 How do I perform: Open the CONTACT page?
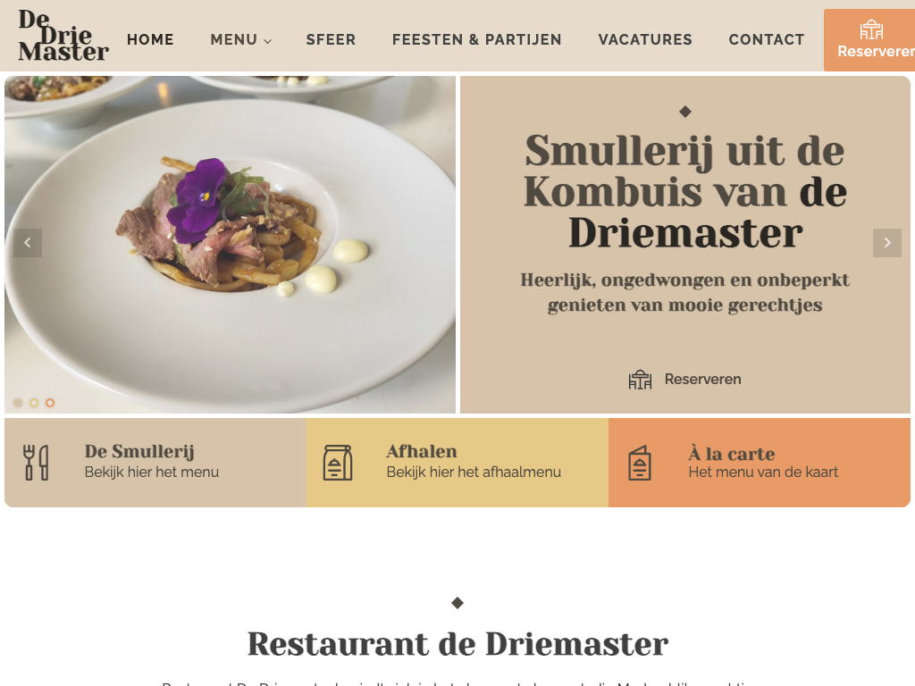[x=766, y=39]
